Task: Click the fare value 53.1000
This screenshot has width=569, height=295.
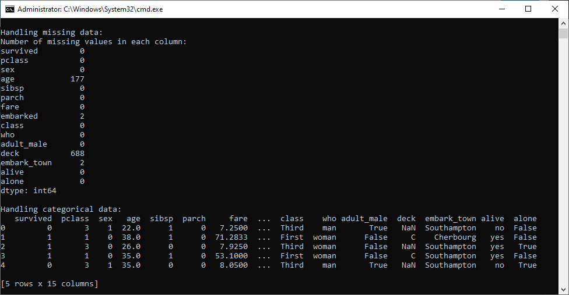Action: point(231,256)
